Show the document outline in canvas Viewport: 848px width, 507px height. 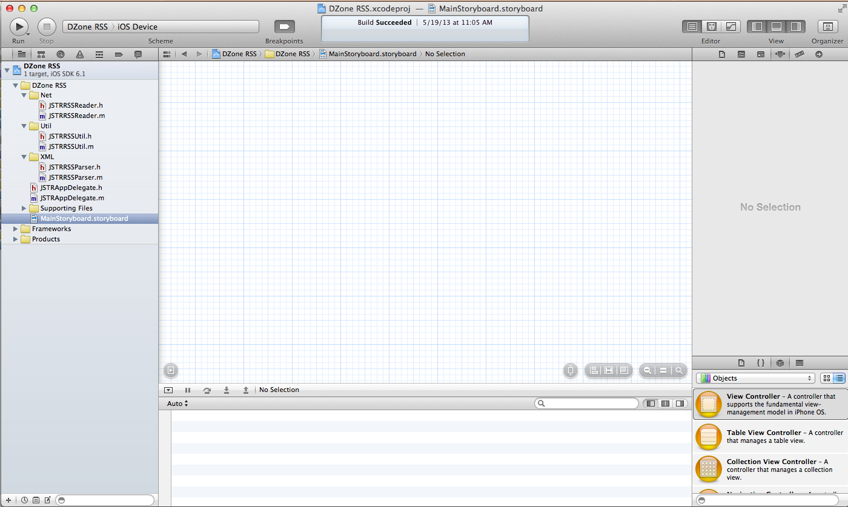(x=171, y=370)
